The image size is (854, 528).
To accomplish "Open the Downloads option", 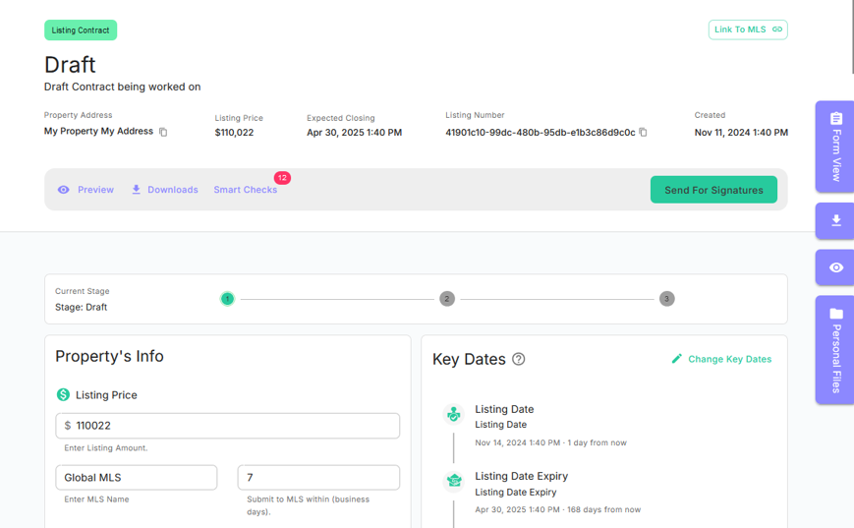I will [165, 190].
